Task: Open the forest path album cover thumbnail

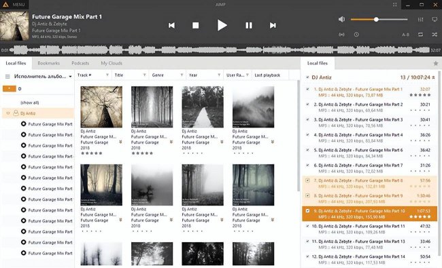Action: pos(203,107)
